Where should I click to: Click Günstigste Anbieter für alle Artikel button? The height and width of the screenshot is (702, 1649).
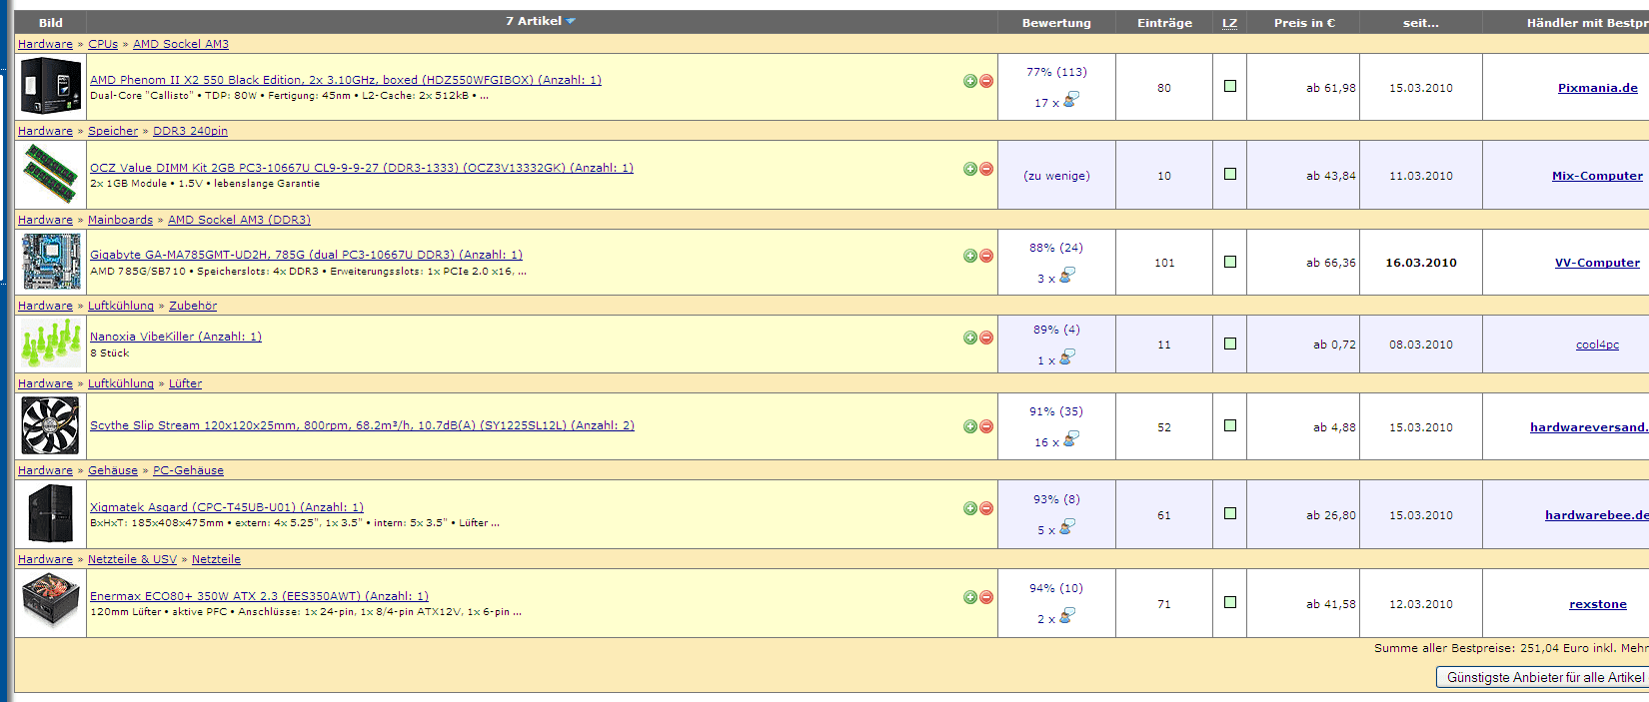pyautogui.click(x=1544, y=677)
